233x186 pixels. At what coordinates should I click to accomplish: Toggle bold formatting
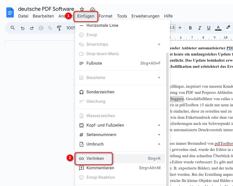190,28
